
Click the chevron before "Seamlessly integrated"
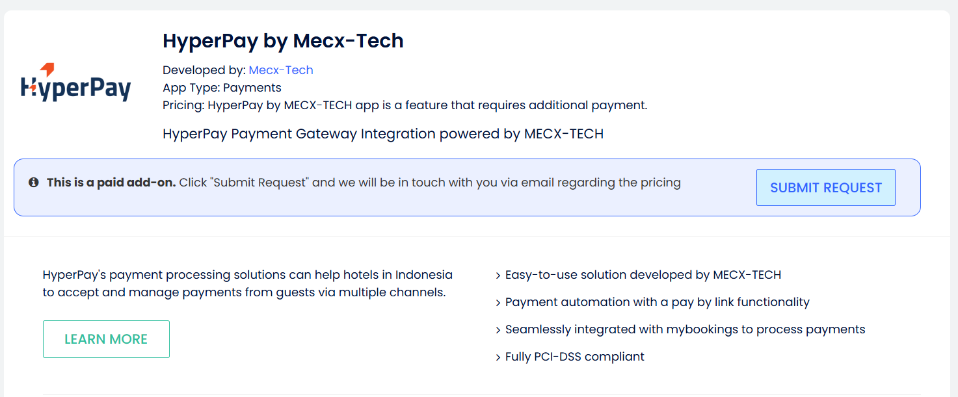[498, 330]
